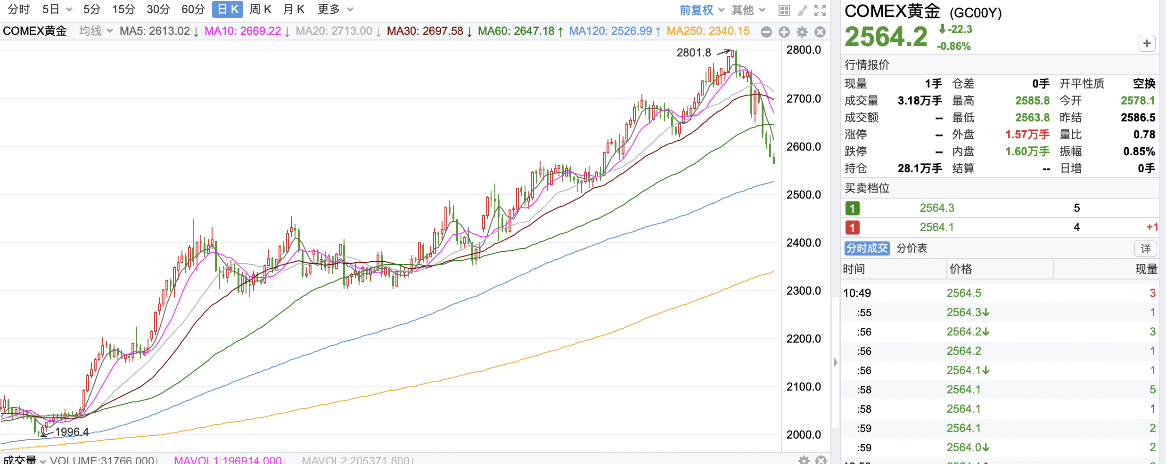Image resolution: width=1166 pixels, height=464 pixels.
Task: Click the 详 details button
Action: 1145,248
